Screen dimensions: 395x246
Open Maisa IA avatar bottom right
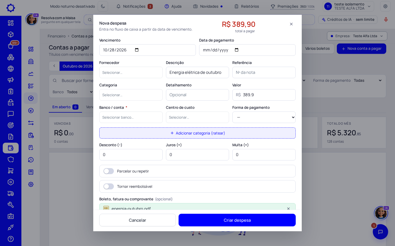click(381, 213)
